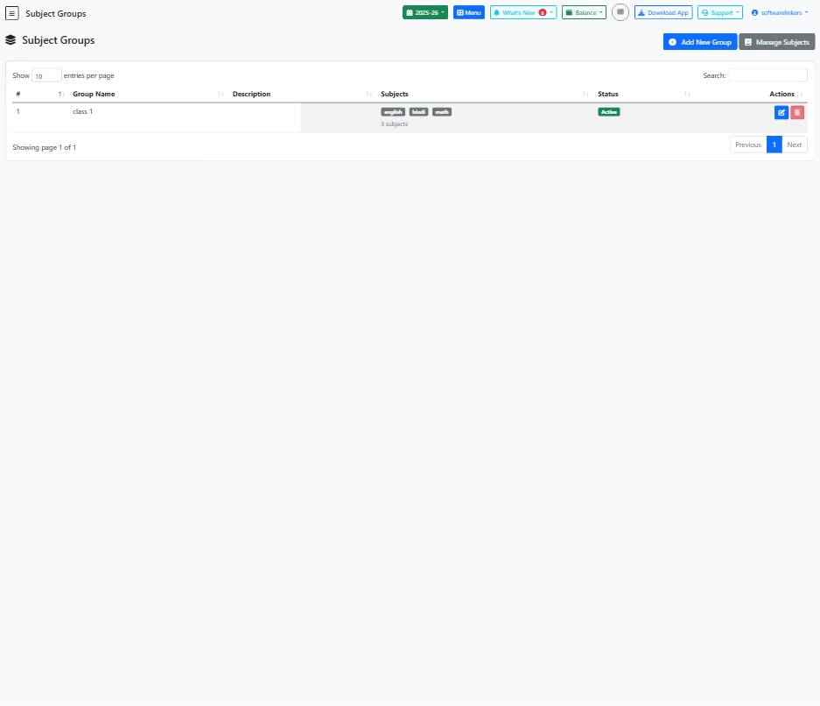This screenshot has width=820, height=706.
Task: Select the What's New menu item
Action: coord(520,12)
